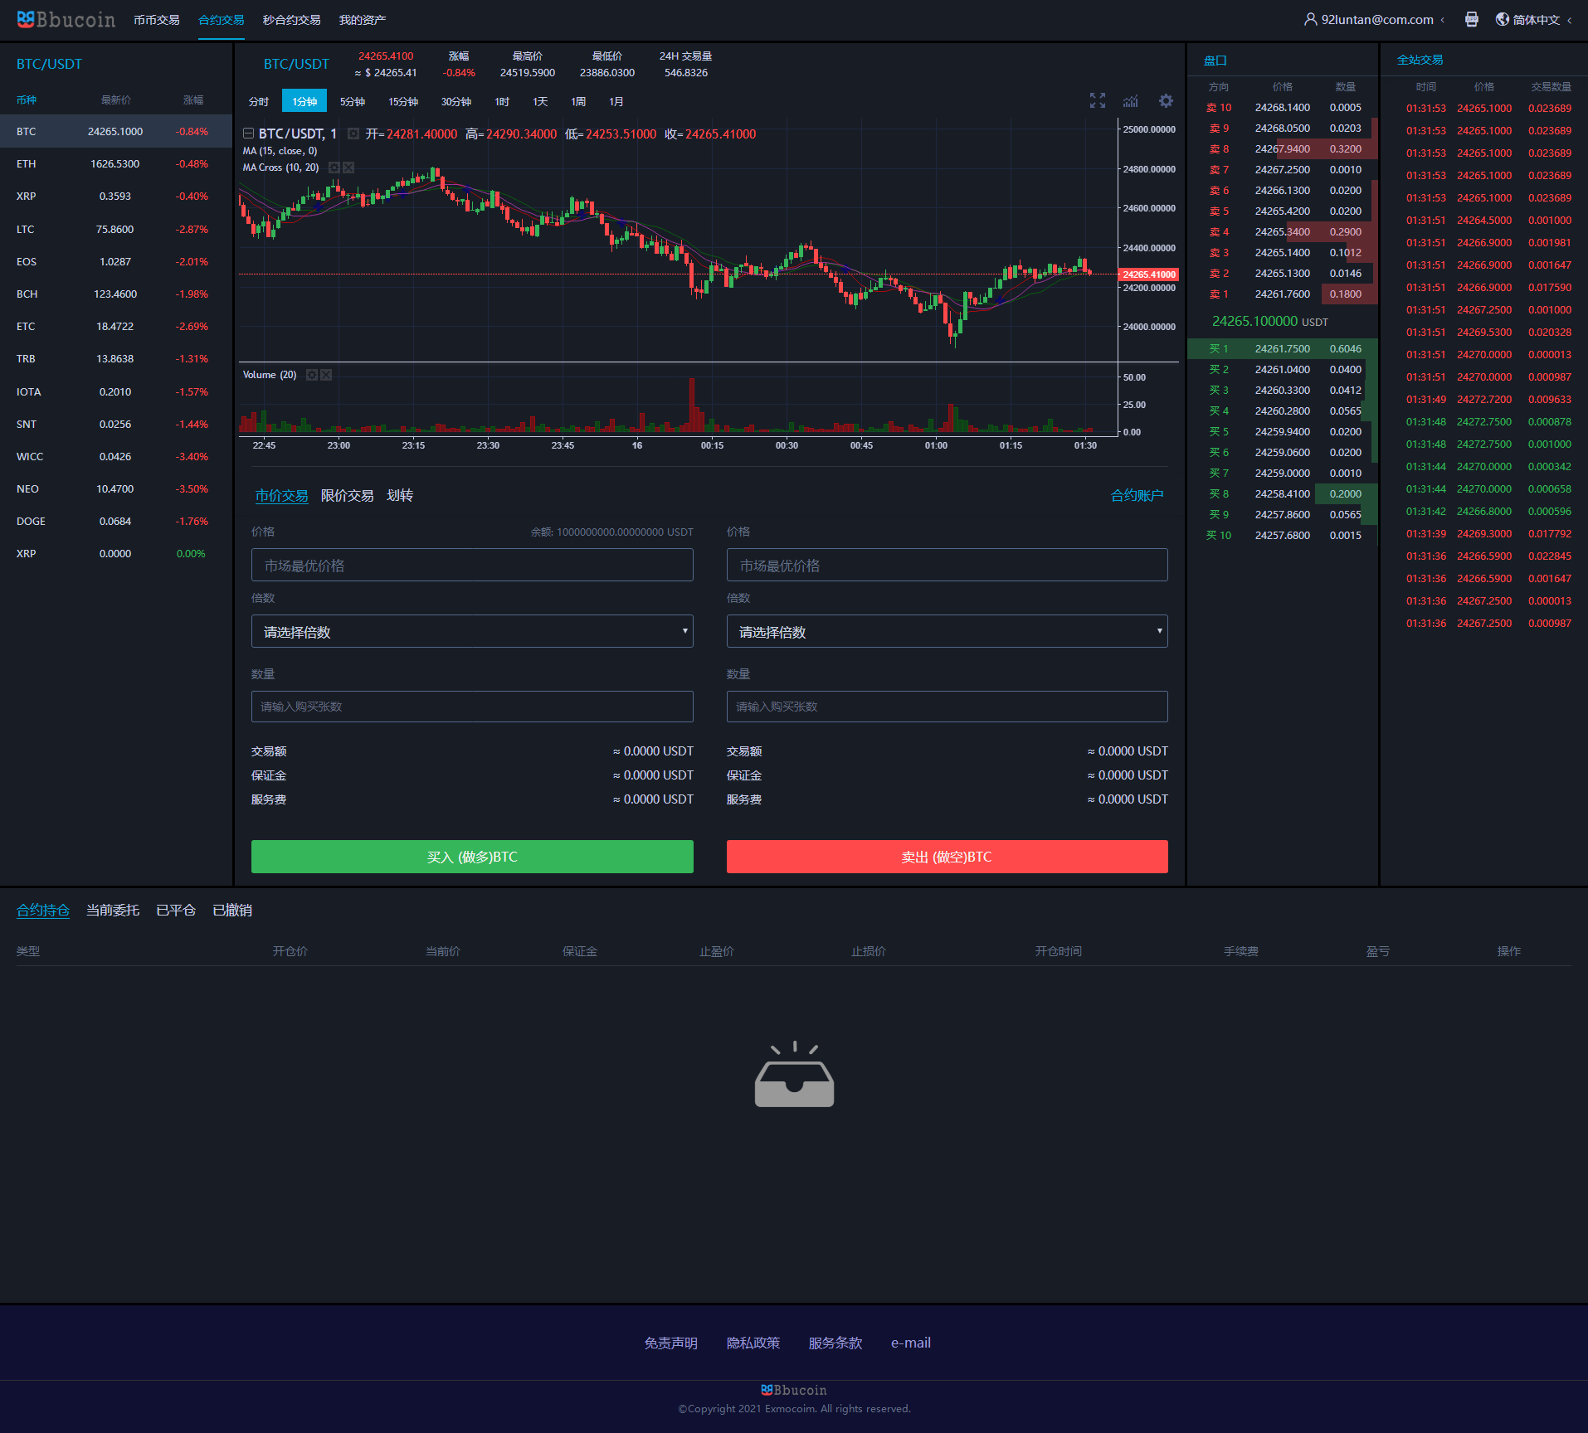Image resolution: width=1588 pixels, height=1433 pixels.
Task: Show the 合约持仓 positions tab
Action: pyautogui.click(x=43, y=910)
